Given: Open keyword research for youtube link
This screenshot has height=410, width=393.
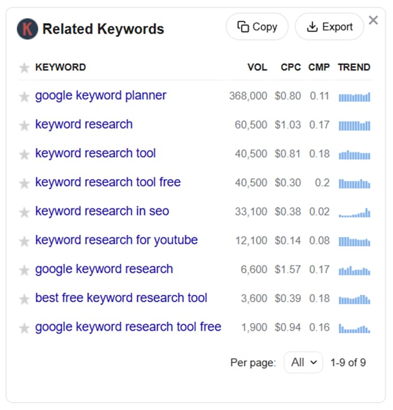Looking at the screenshot, I should tap(116, 241).
